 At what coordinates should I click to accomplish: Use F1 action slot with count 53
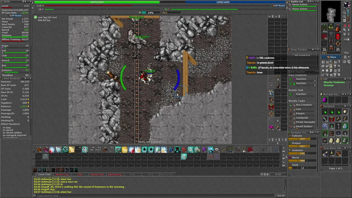tap(39, 150)
